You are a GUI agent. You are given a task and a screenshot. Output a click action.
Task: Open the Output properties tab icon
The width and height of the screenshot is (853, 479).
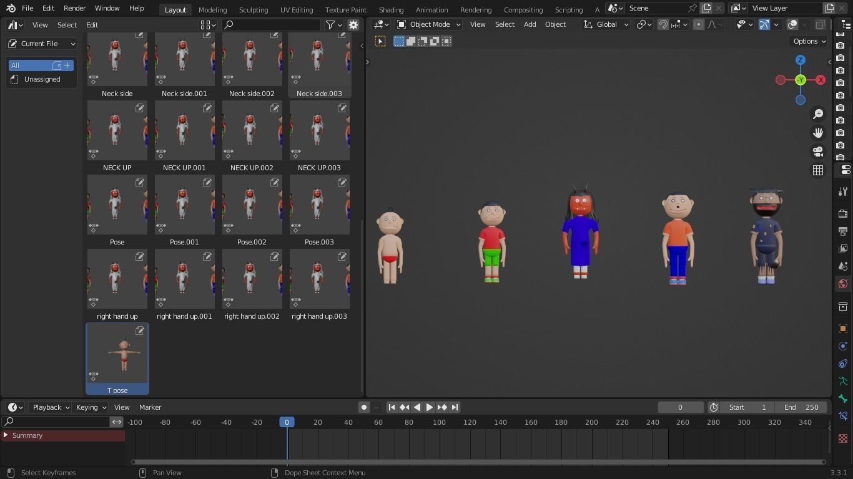pos(843,231)
